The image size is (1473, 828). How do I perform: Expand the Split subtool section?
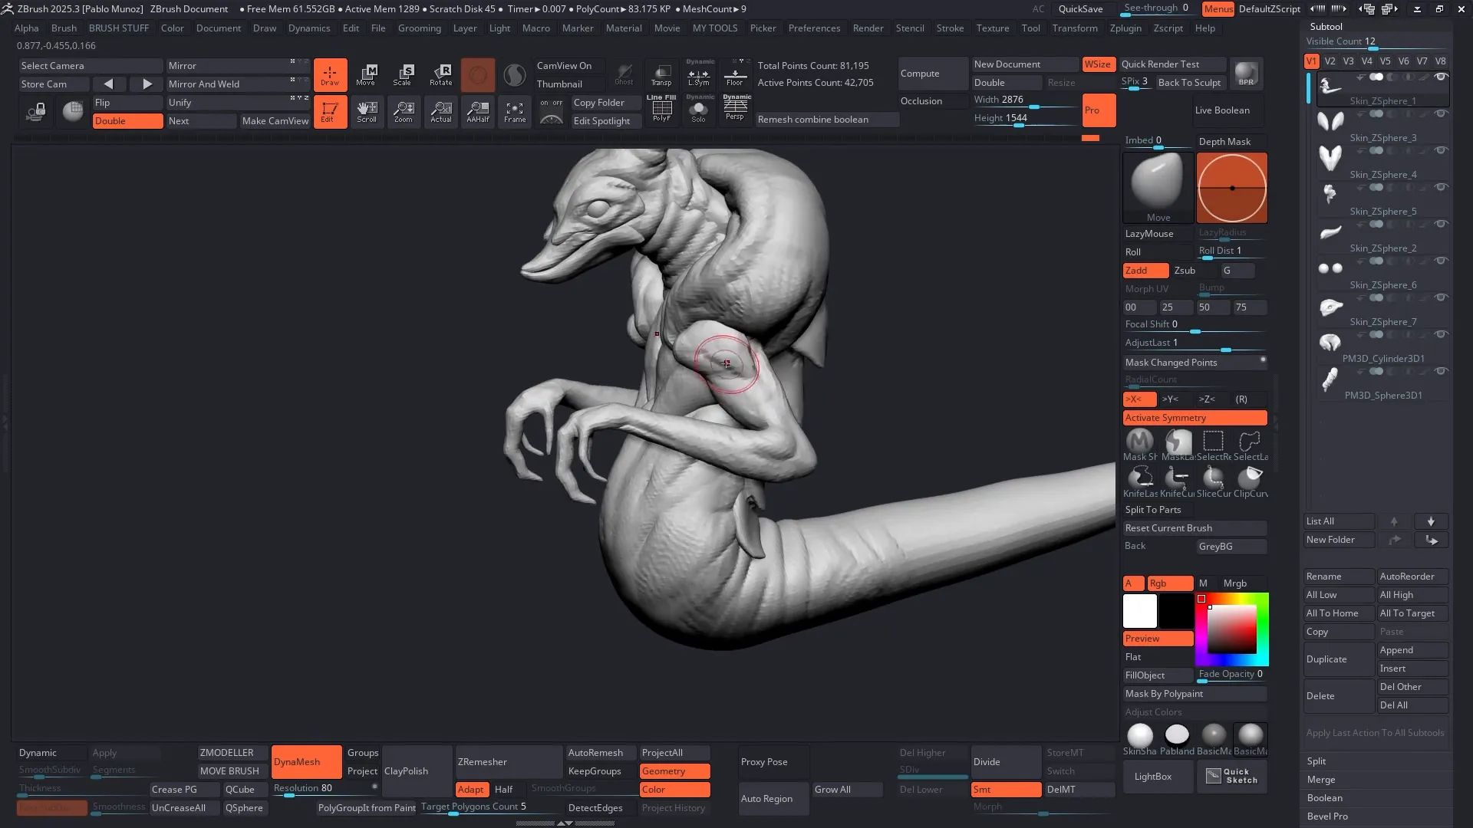pyautogui.click(x=1316, y=761)
